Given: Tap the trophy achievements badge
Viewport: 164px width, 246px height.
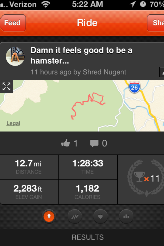Looking at the screenshot, I should [146, 179].
